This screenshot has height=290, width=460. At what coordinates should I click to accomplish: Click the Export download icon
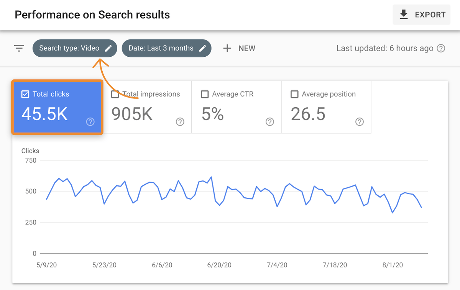click(403, 14)
